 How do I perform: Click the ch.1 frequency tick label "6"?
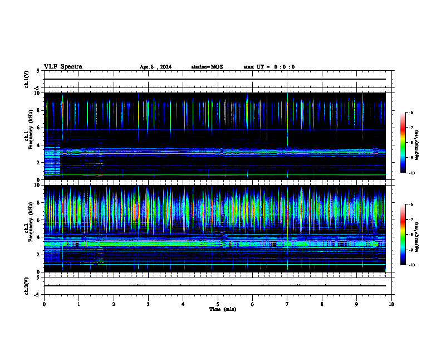[38, 128]
